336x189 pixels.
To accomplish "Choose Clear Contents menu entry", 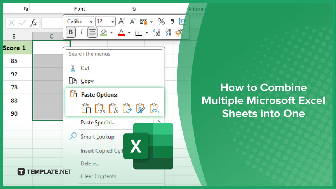I will tap(99, 176).
